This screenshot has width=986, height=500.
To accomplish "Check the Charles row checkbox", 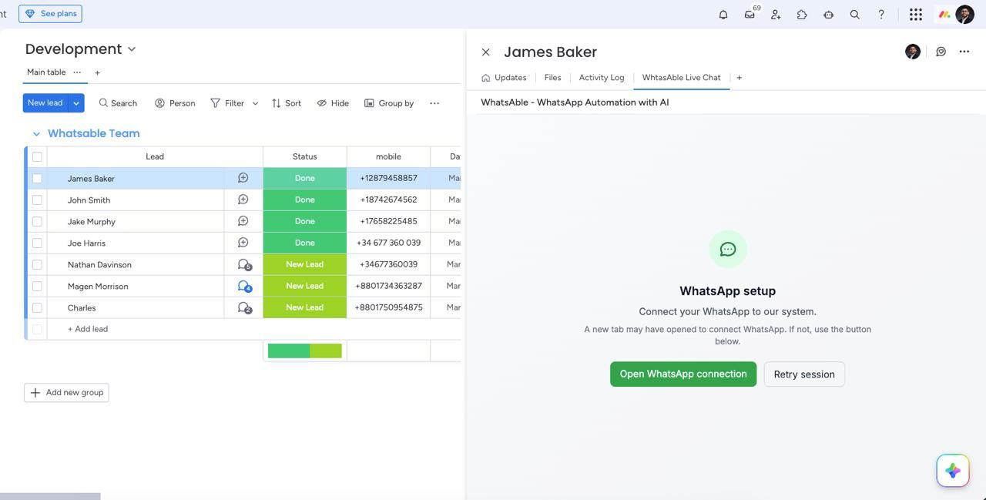I will (x=37, y=307).
